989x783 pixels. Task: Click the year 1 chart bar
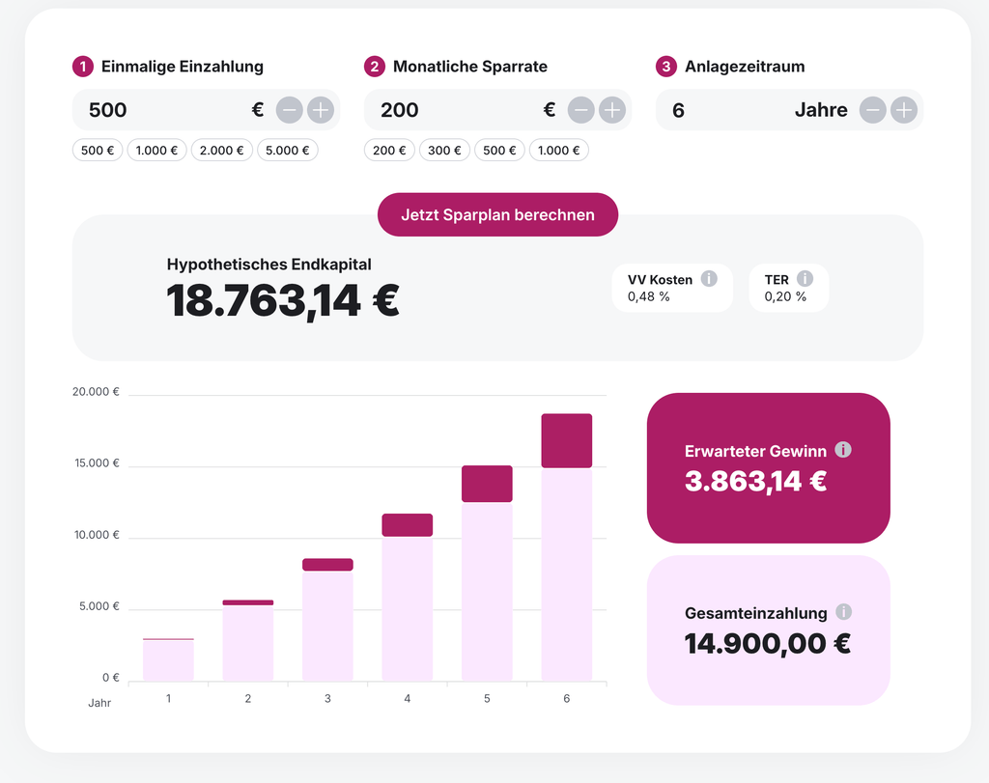168,657
